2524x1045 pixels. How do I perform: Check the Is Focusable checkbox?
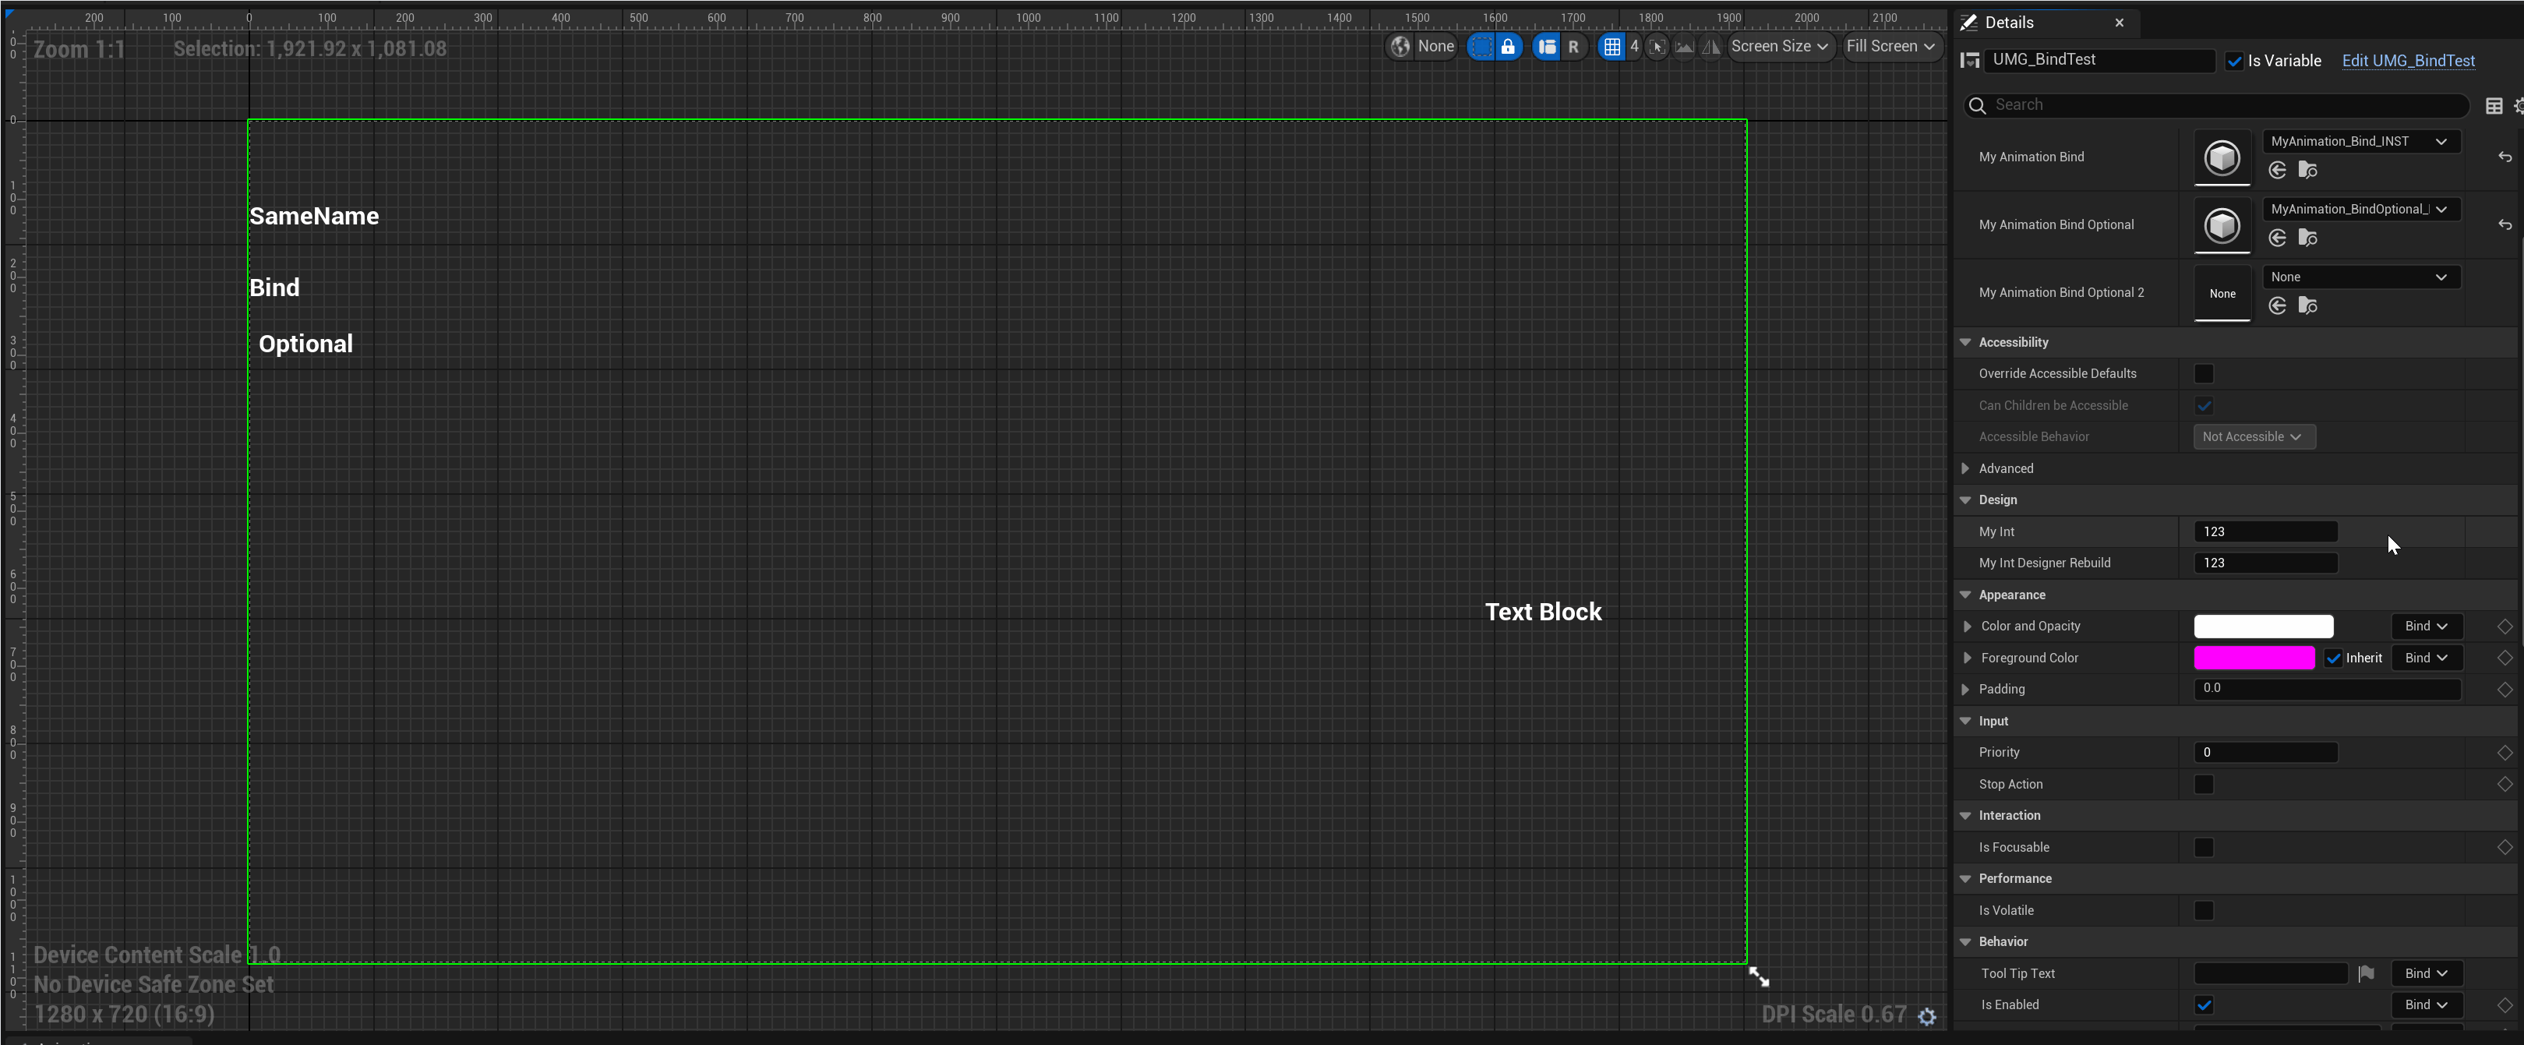click(2204, 847)
